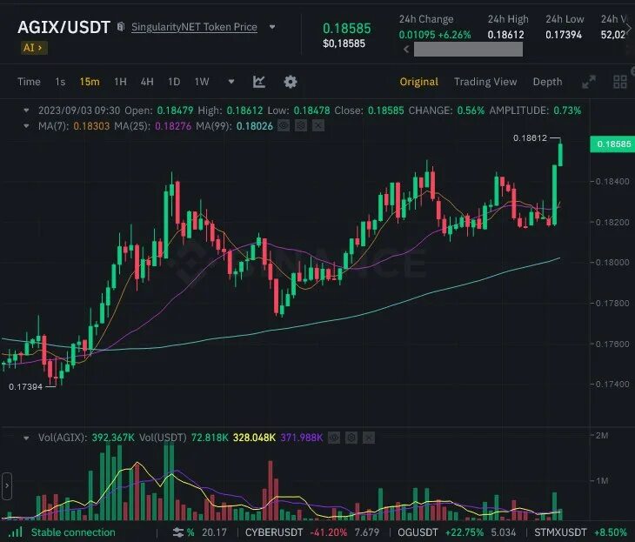Open the SingularityNET Token Price link

click(x=194, y=27)
